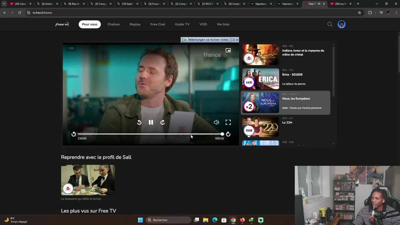Open File Explorer from taskbar
The height and width of the screenshot is (225, 400).
coord(206,220)
